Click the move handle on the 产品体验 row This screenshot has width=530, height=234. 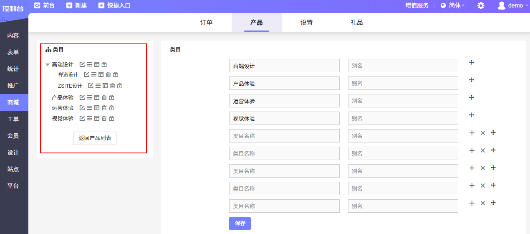click(472, 80)
